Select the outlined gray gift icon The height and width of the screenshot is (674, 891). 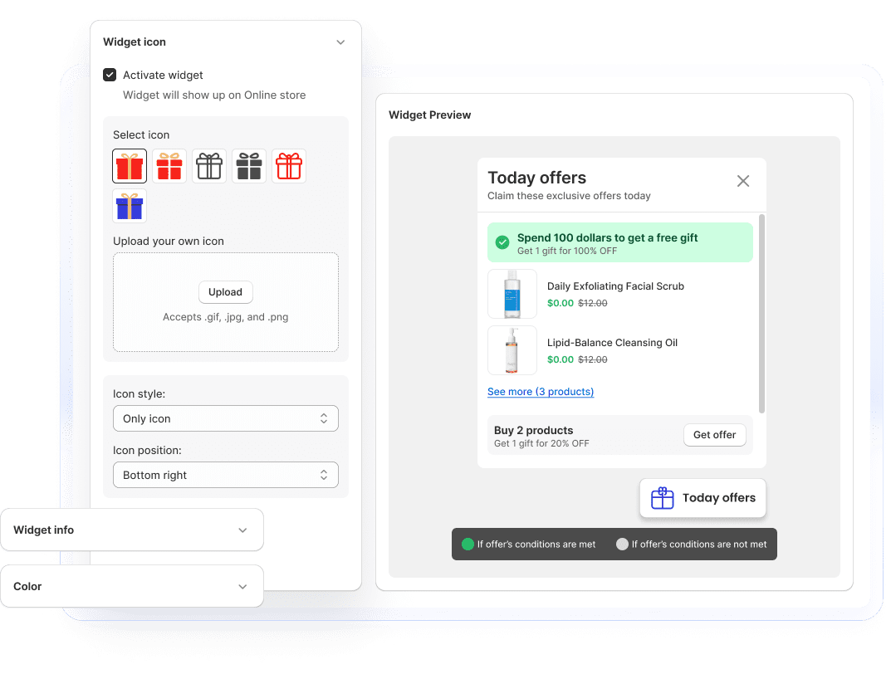209,166
